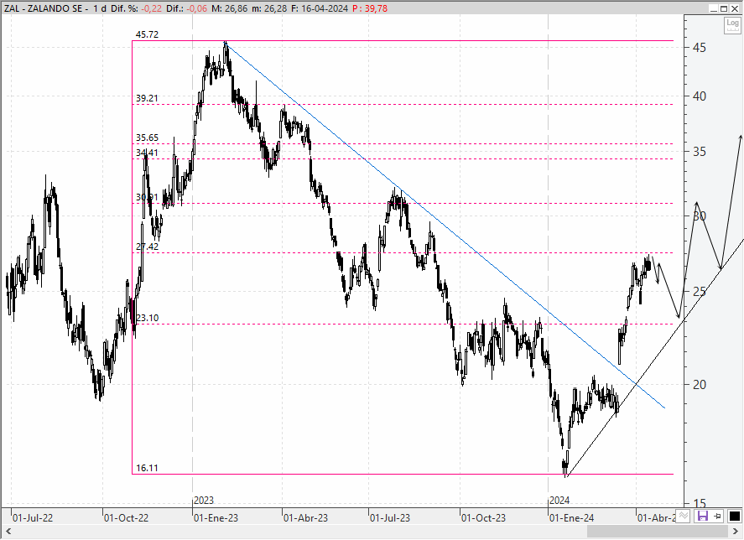The image size is (744, 540).
Task: Click the 2024 year marker
Action: point(559,500)
